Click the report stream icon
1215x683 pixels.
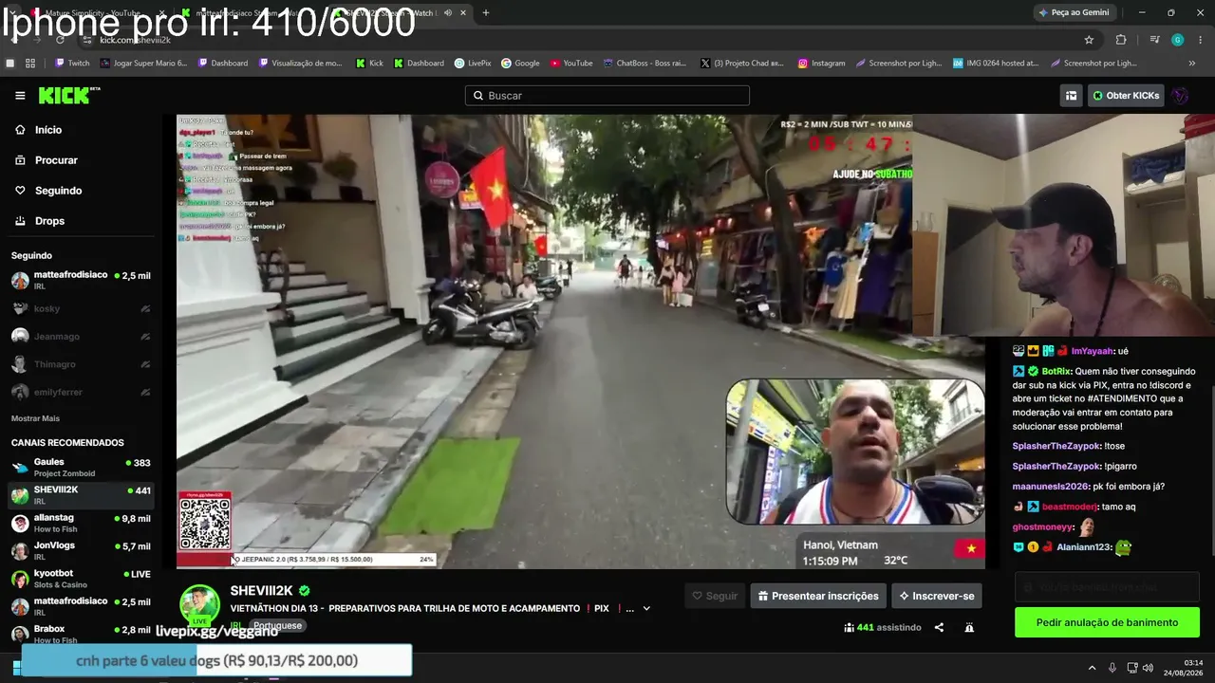click(969, 627)
